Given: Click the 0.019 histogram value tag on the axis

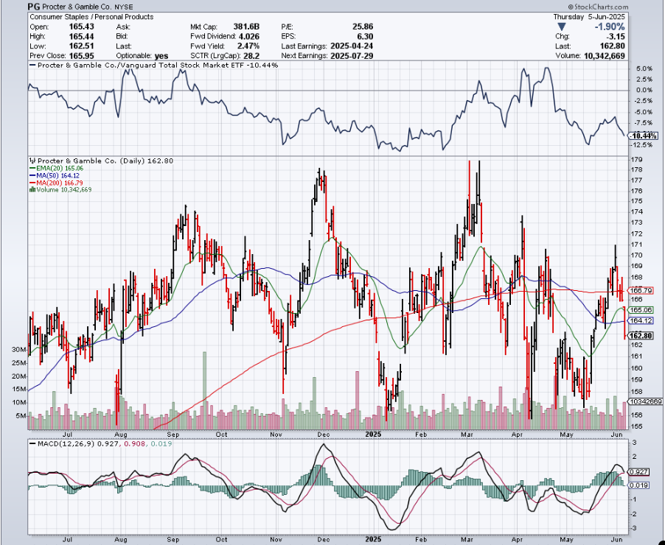Looking at the screenshot, I should [x=639, y=485].
